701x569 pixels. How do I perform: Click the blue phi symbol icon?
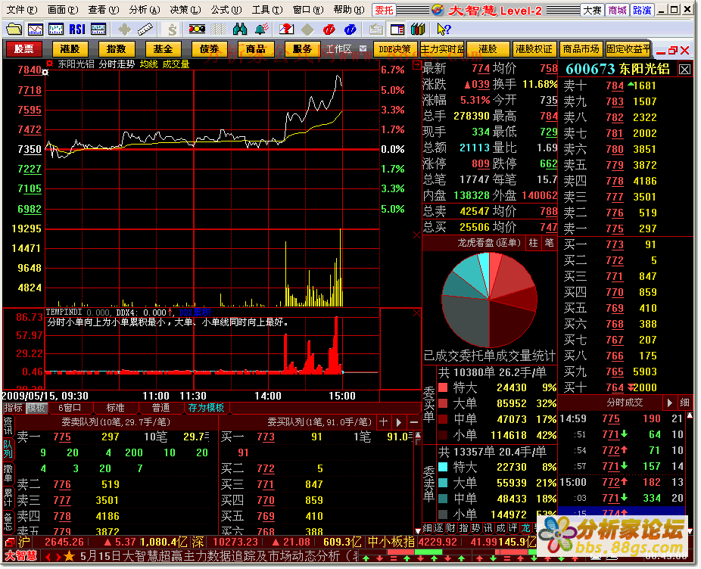pyautogui.click(x=350, y=30)
